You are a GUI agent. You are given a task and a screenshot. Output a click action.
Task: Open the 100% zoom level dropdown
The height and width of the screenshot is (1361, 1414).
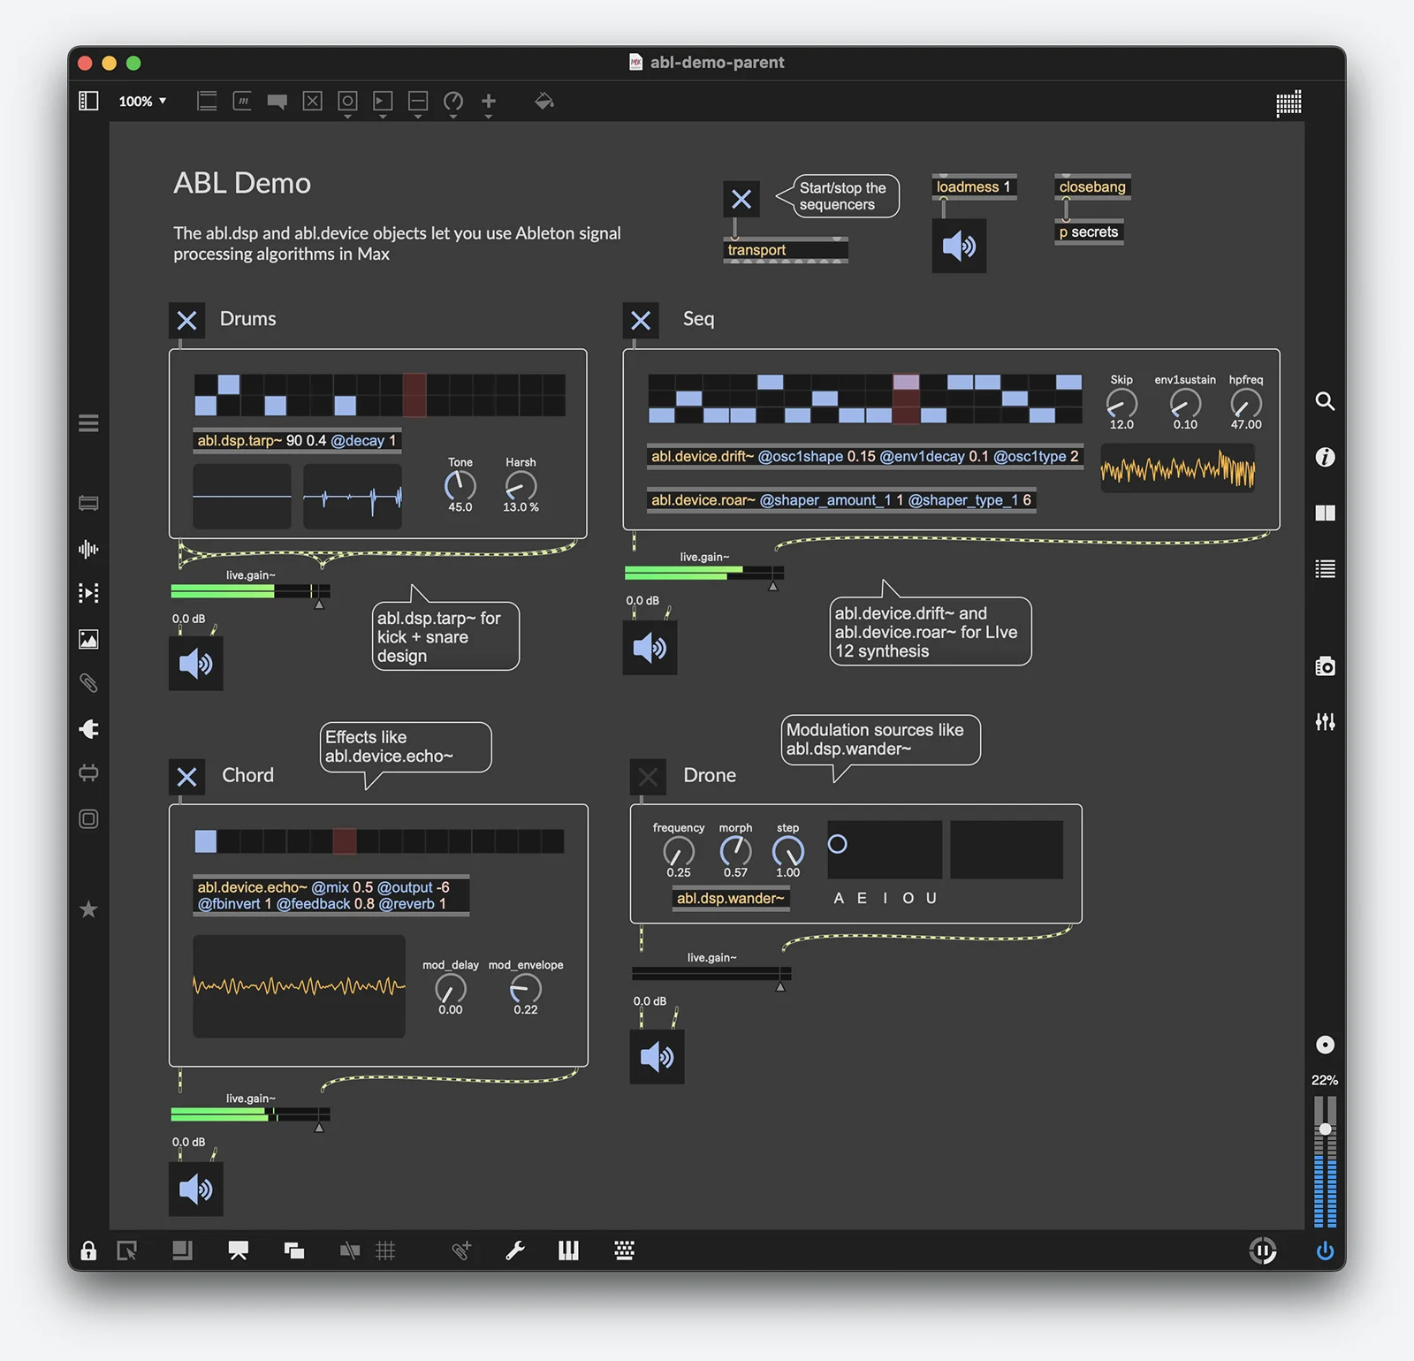[x=142, y=102]
